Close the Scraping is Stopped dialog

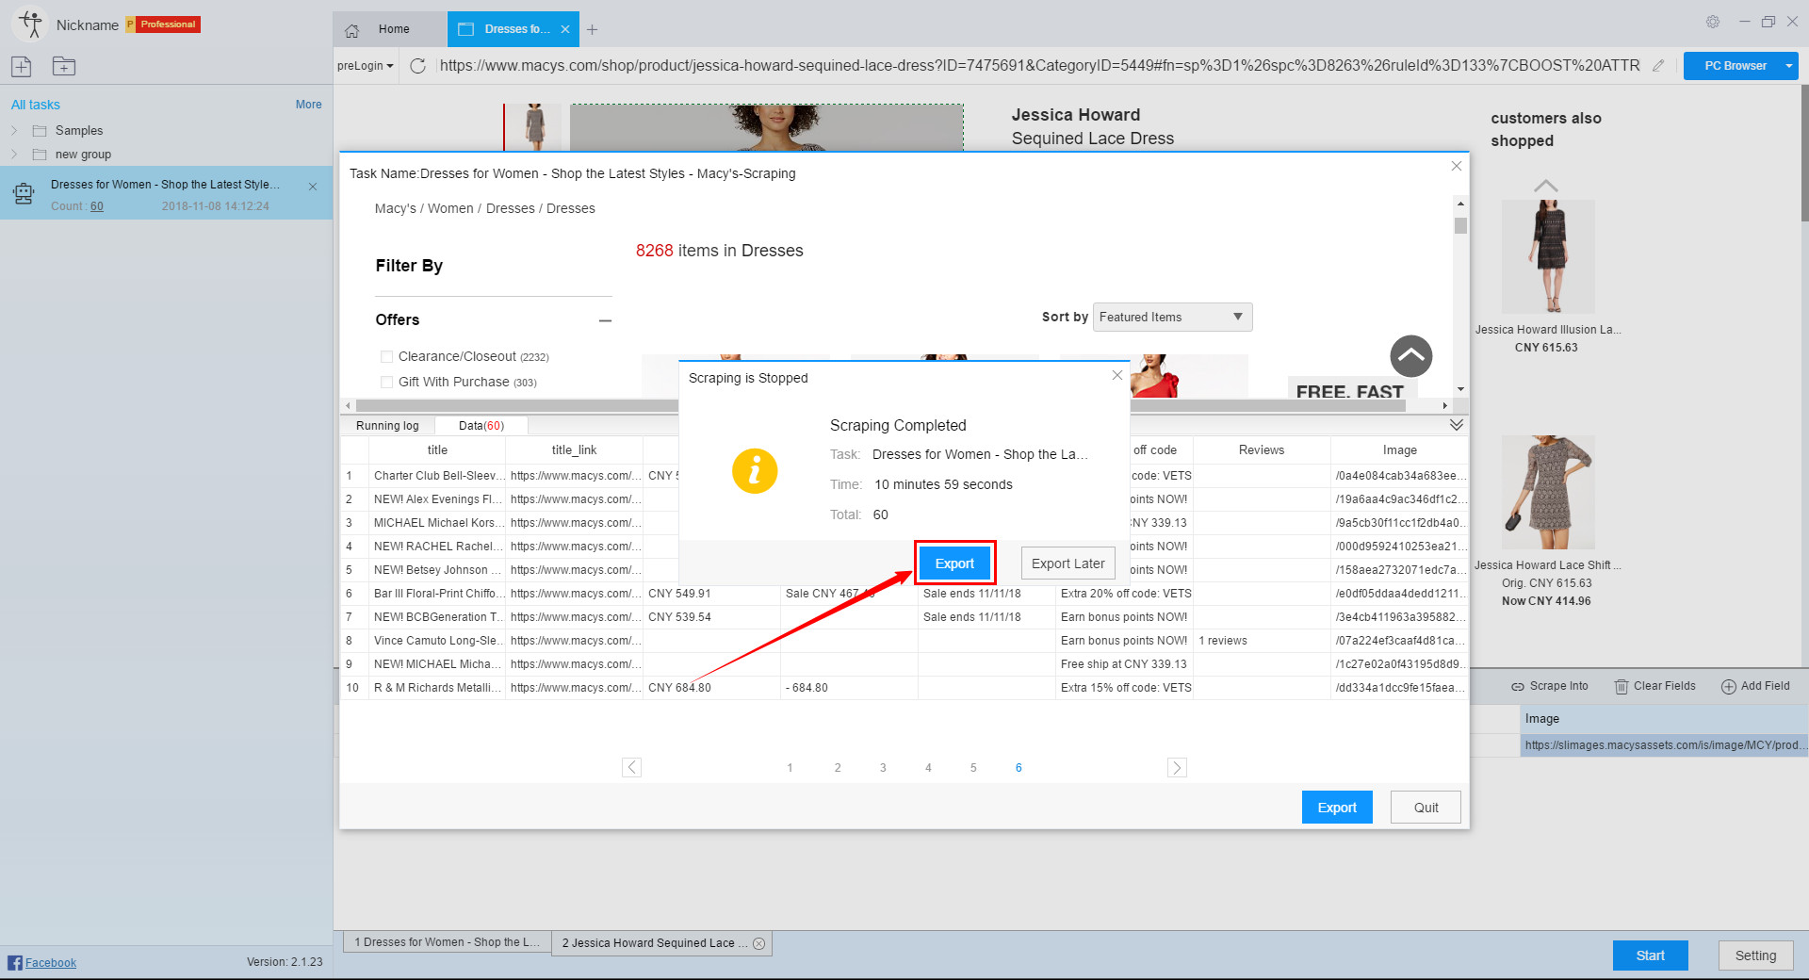pyautogui.click(x=1116, y=375)
